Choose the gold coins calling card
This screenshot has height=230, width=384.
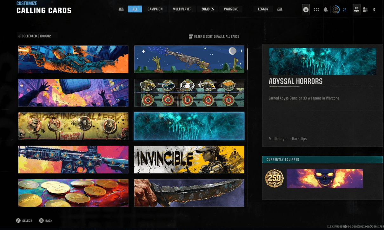[73, 193]
